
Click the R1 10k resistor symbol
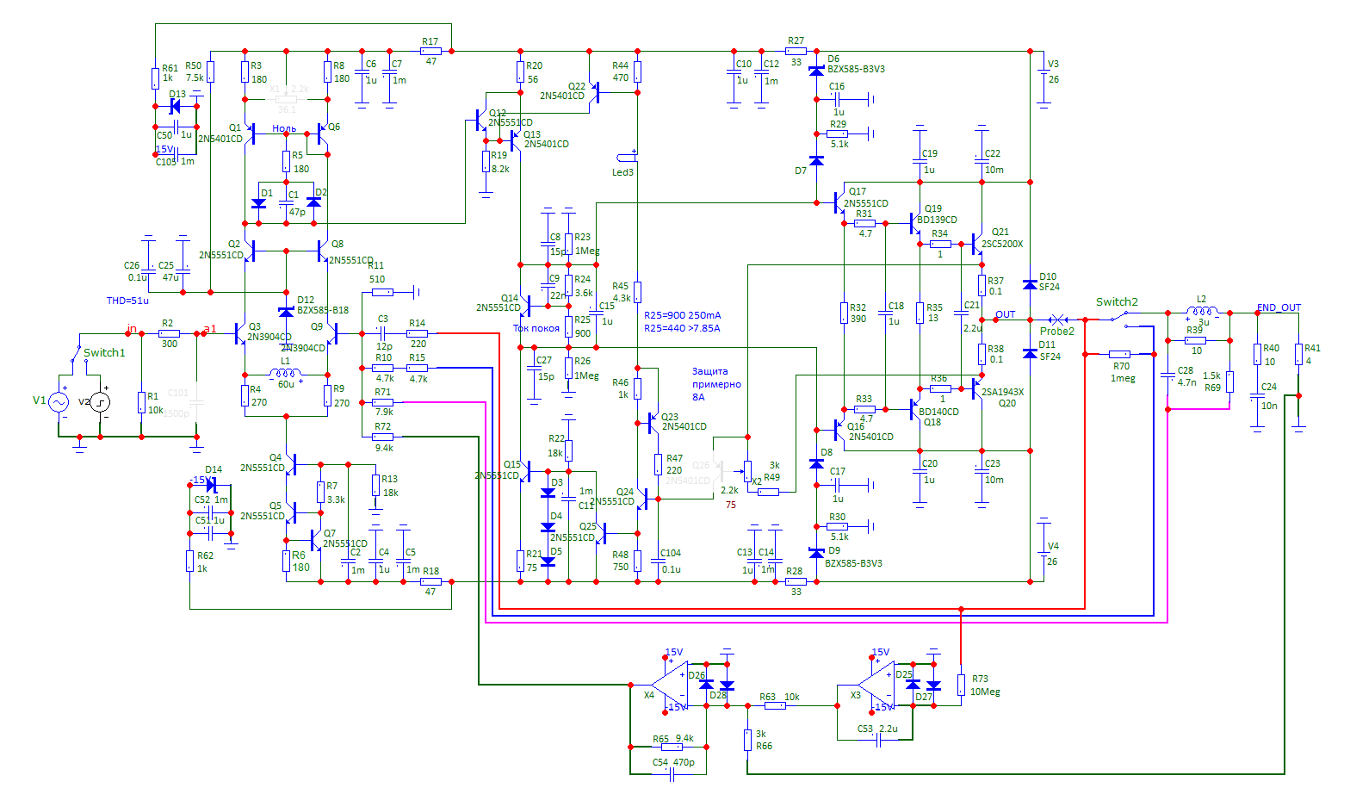tap(141, 402)
